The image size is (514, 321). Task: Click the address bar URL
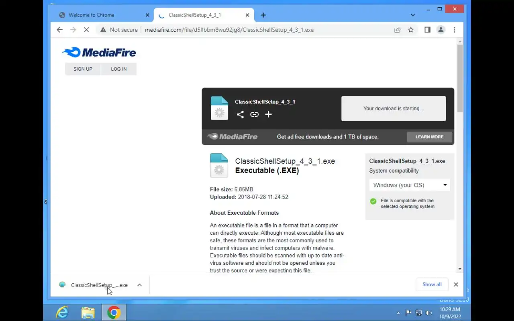click(229, 30)
